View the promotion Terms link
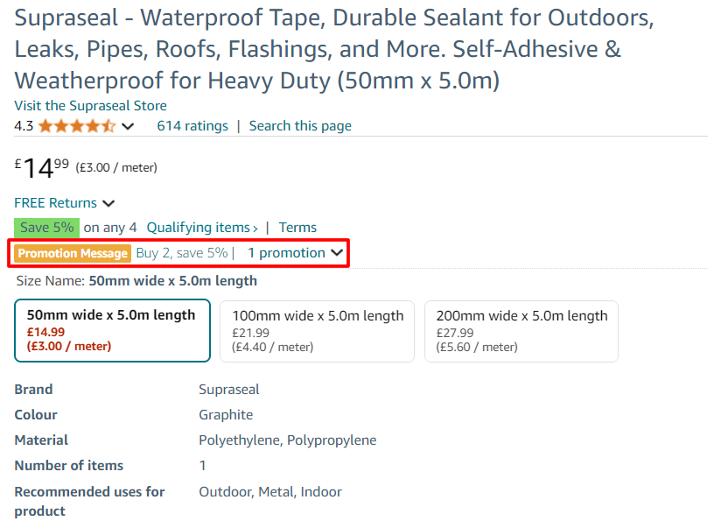This screenshot has width=721, height=528. (297, 228)
